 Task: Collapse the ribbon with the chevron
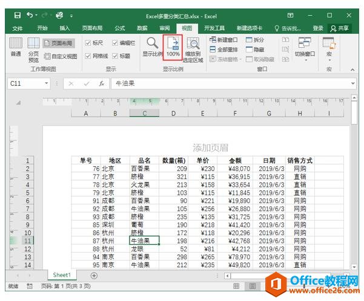pos(352,70)
